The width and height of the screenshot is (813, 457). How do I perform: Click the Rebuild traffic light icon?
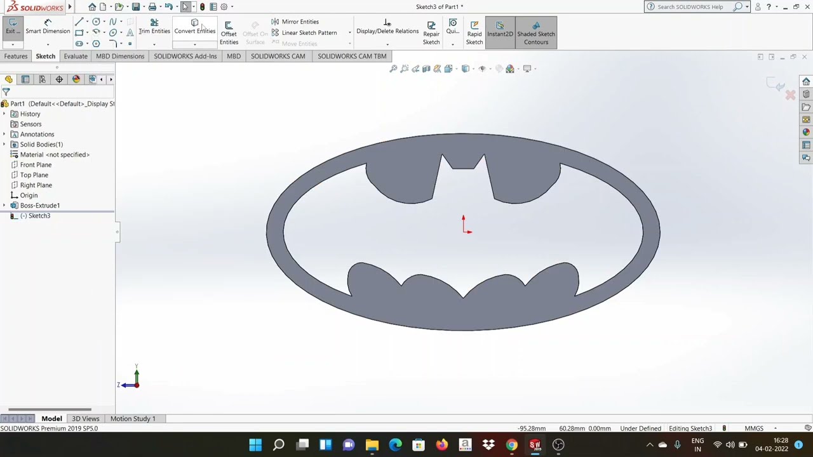202,7
